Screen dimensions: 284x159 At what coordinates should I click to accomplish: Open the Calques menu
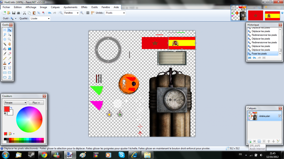click(55, 7)
